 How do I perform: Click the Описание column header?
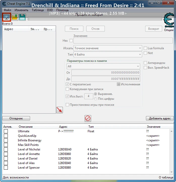pyautogui.click(x=38, y=126)
